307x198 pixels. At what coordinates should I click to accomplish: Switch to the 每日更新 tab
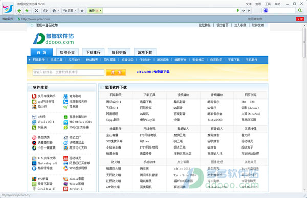[x=119, y=52]
